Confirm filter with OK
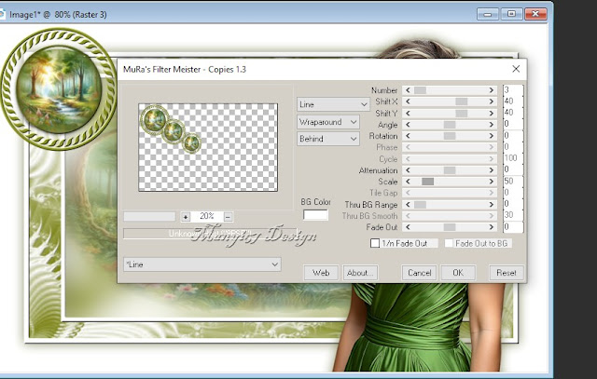The width and height of the screenshot is (597, 379). (x=458, y=273)
